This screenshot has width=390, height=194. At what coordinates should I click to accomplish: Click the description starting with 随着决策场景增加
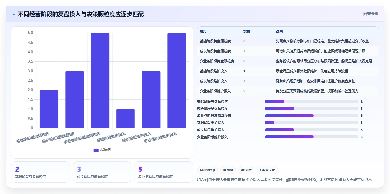pyautogui.click(x=315, y=81)
